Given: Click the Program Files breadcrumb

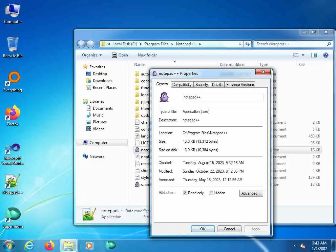Looking at the screenshot, I should tap(157, 44).
